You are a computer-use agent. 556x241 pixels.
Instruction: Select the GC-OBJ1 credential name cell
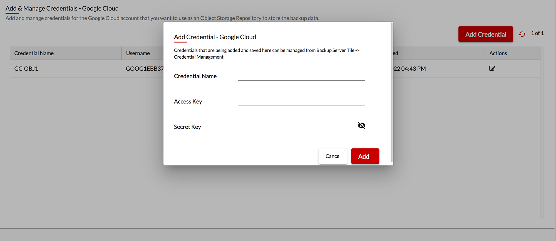coord(26,69)
